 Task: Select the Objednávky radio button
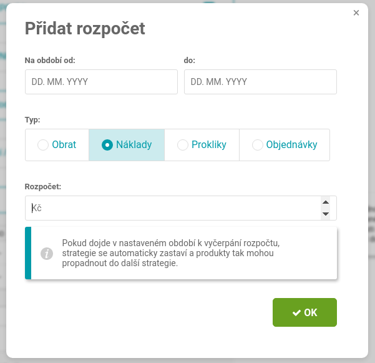click(x=258, y=145)
